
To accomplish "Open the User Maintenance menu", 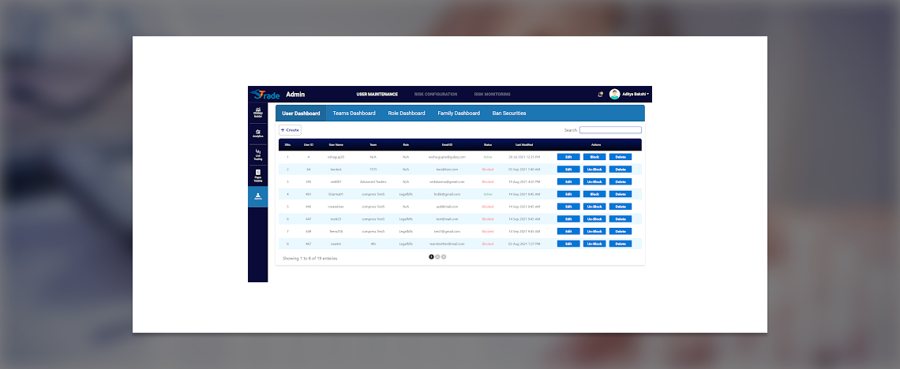I will coord(377,95).
